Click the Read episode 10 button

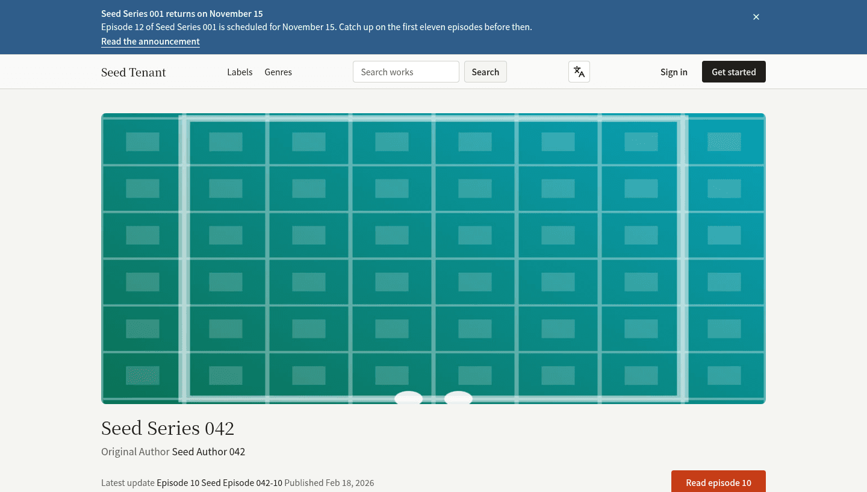[718, 482]
